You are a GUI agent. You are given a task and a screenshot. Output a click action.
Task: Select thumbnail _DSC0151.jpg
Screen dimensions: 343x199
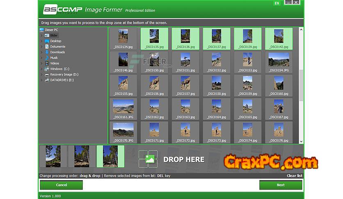pyautogui.click(x=185, y=62)
